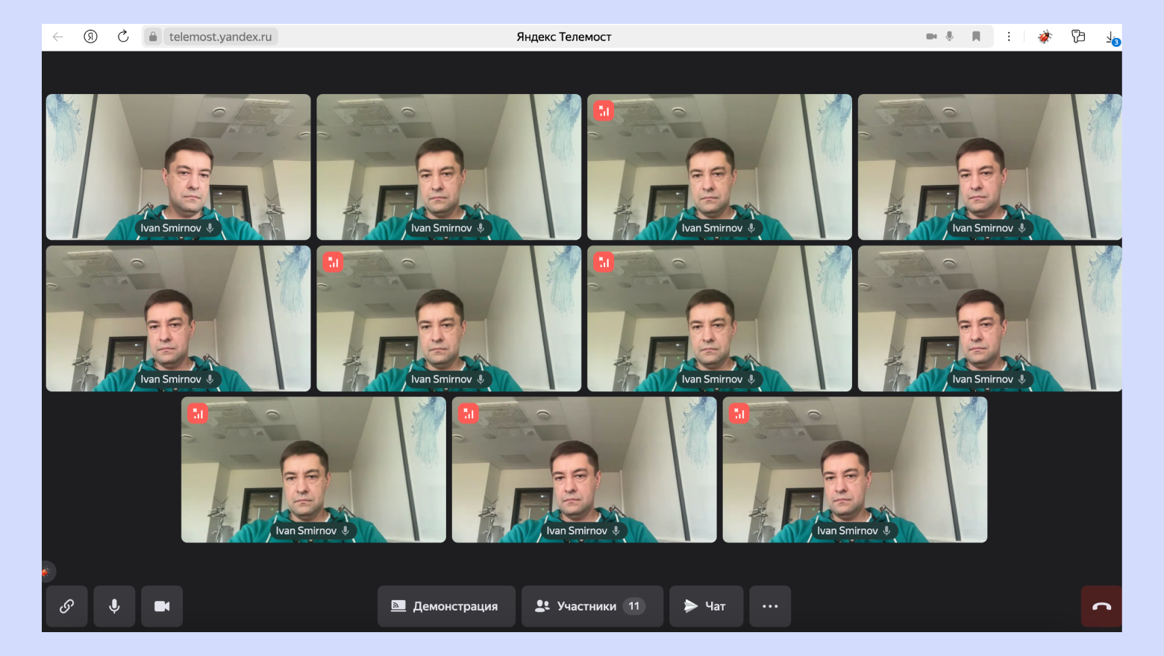Click mic icon on third top-row tile label

point(751,228)
